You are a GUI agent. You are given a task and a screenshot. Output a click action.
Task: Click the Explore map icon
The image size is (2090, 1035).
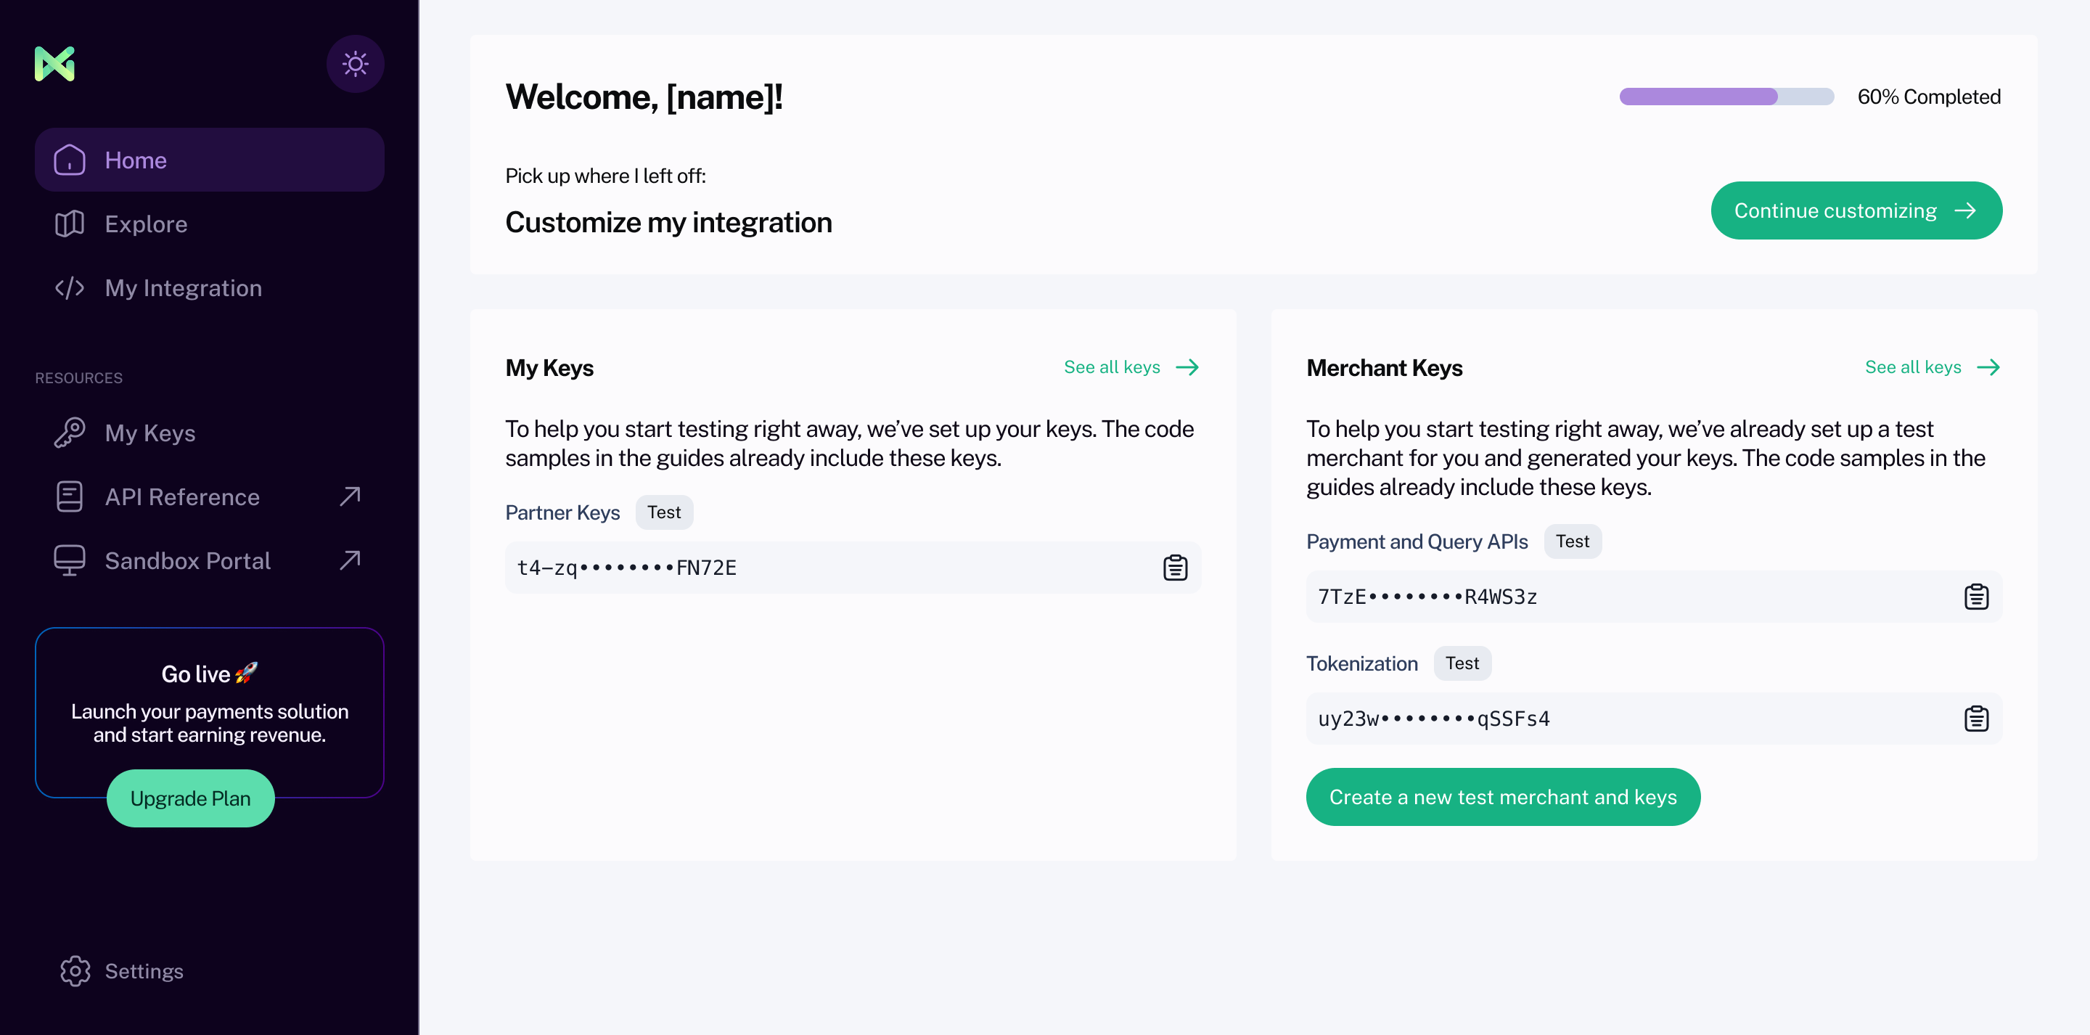[69, 224]
